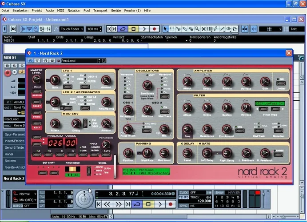Viewport: 307px width, 222px height.
Task: Open the grid type dropdown in toolbar
Action: (x=271, y=29)
